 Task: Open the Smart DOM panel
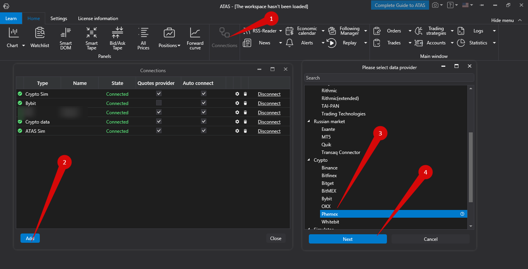click(66, 39)
